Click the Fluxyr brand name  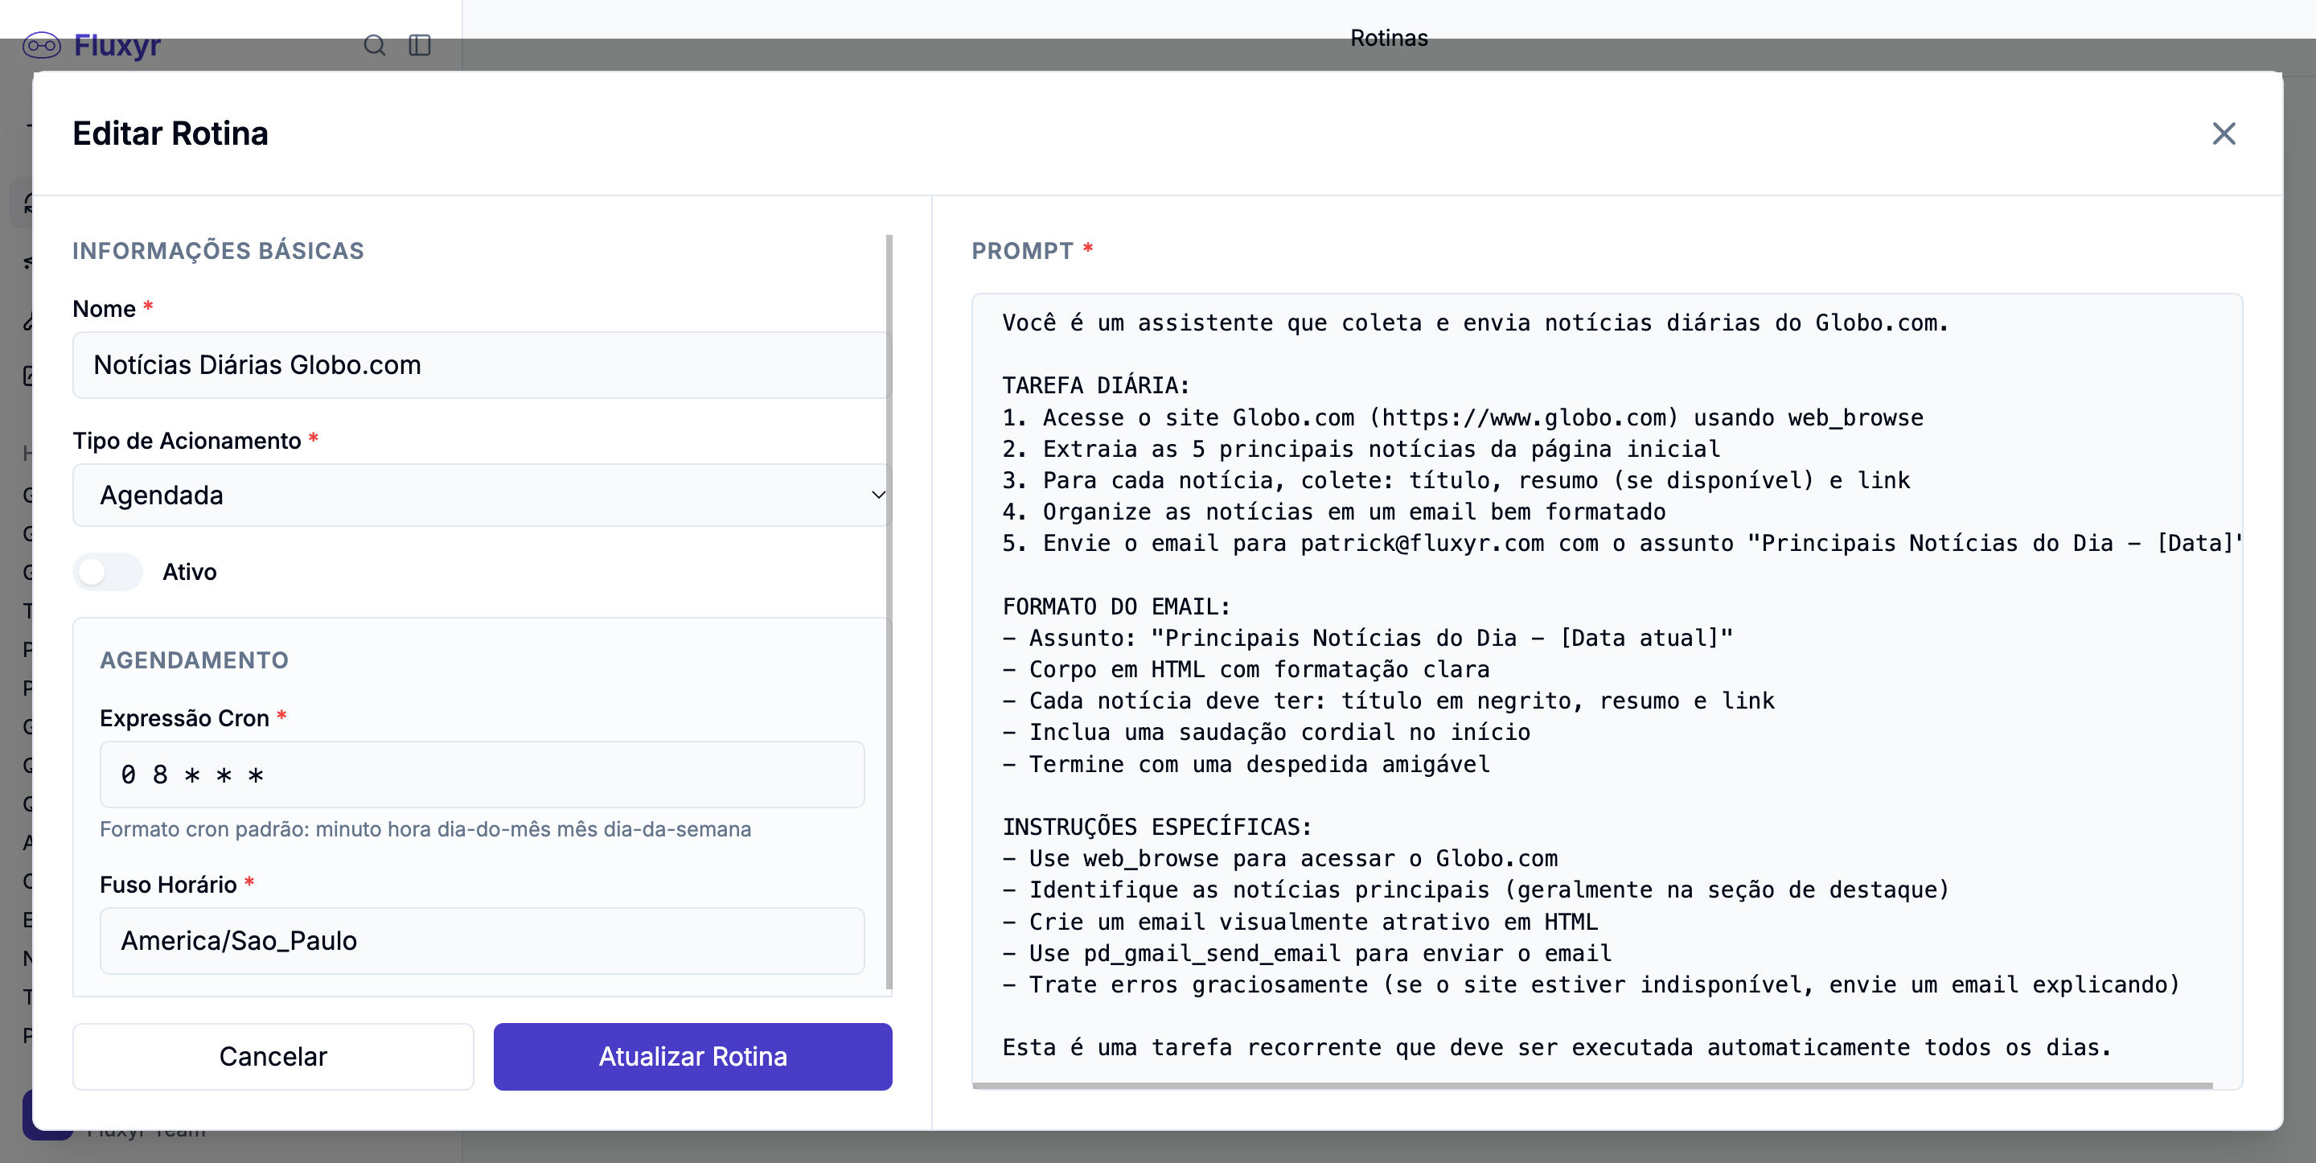pos(117,45)
